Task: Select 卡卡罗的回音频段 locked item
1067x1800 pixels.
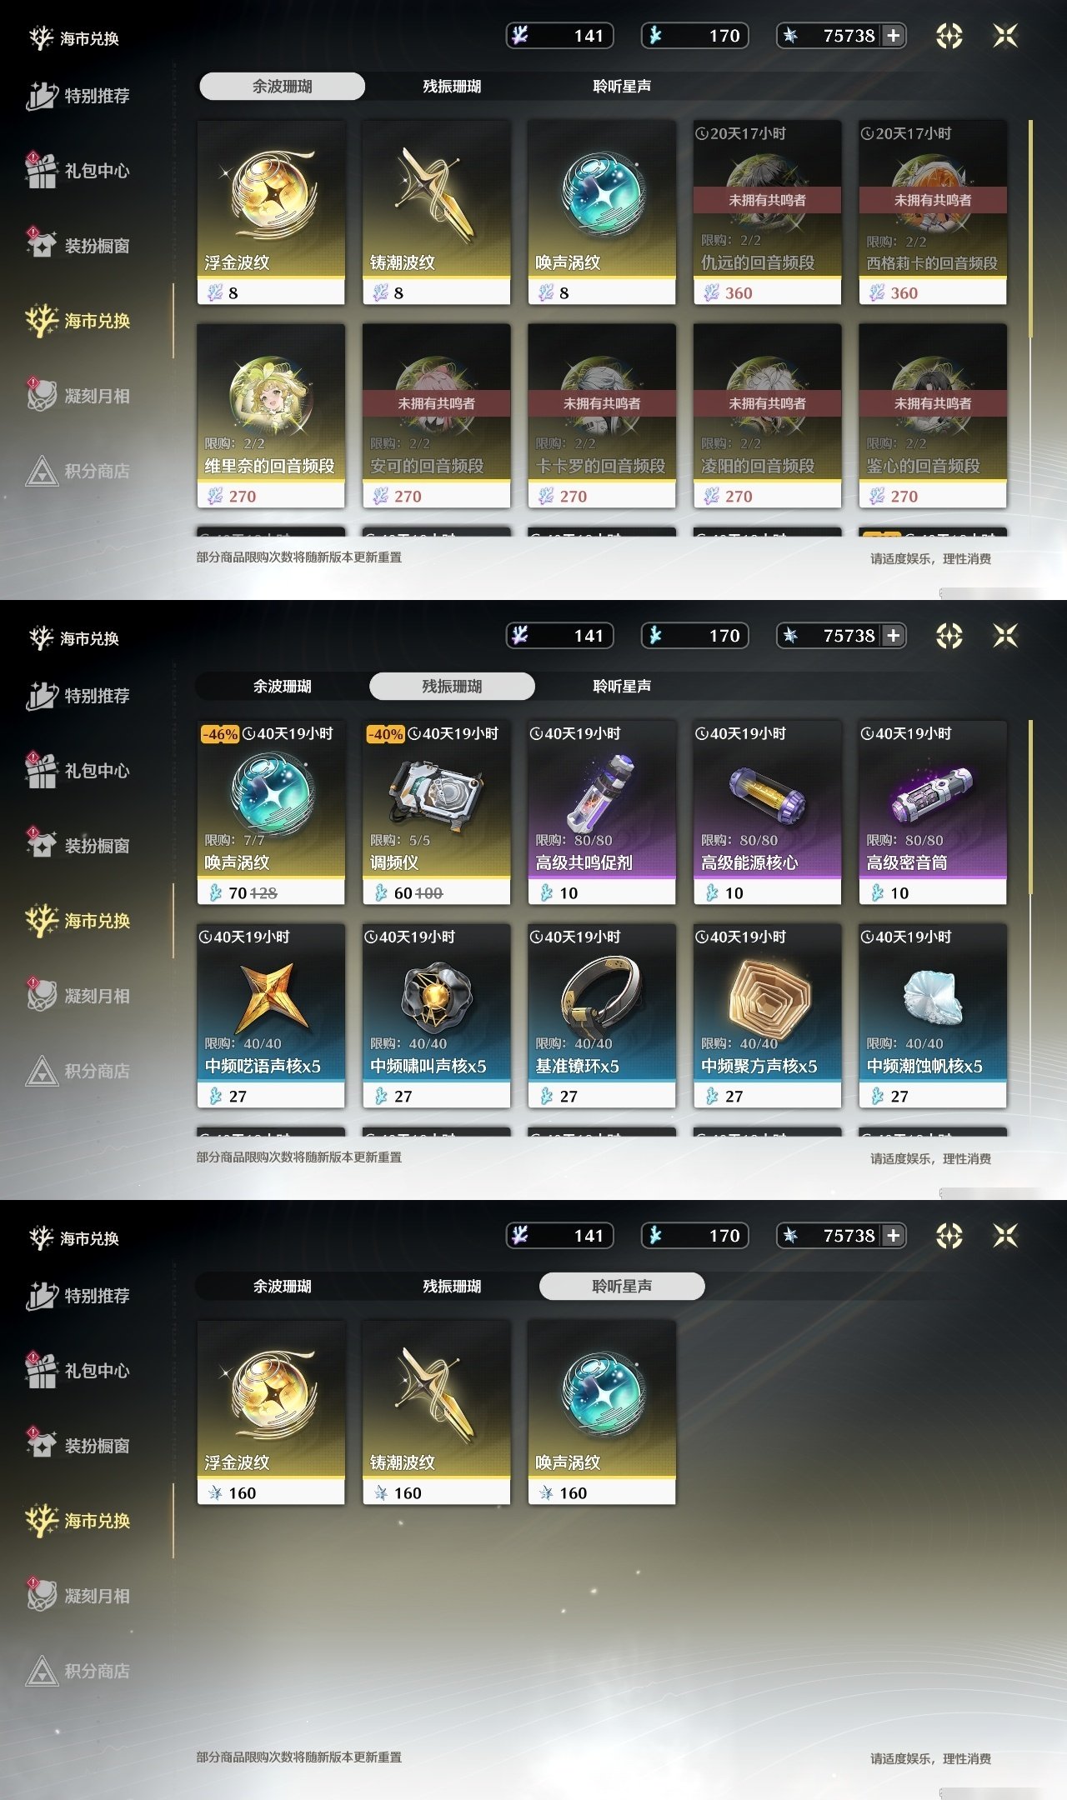Action: pos(602,416)
